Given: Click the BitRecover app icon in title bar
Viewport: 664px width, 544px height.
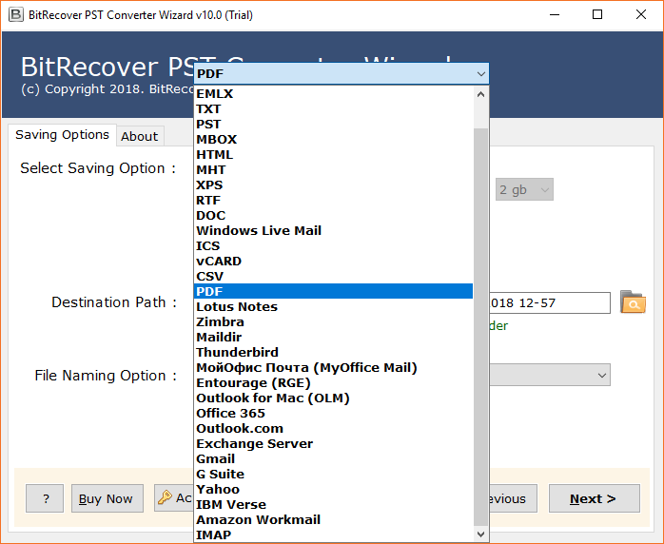Looking at the screenshot, I should [x=16, y=15].
